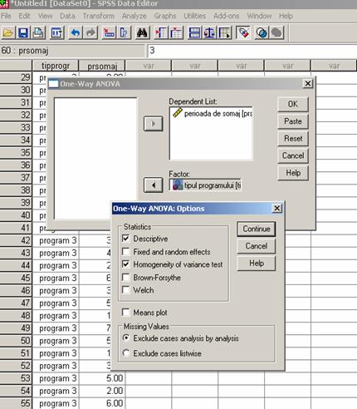This screenshot has height=409, width=357.
Task: Enable the Brown-Forsythe checkbox
Action: (126, 277)
